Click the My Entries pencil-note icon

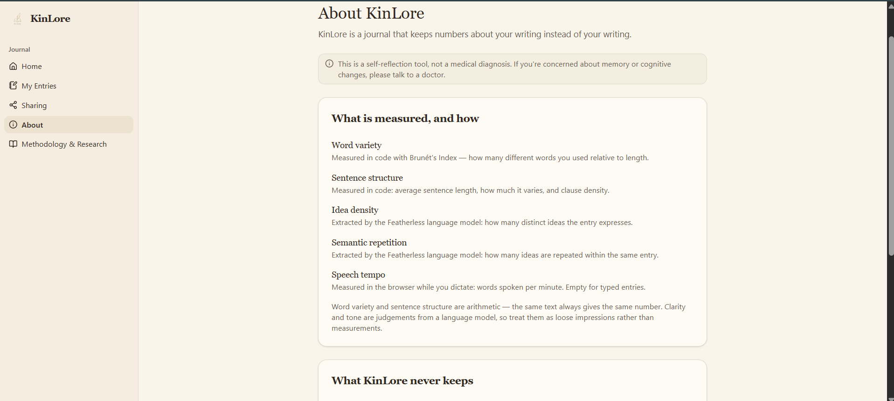[13, 86]
